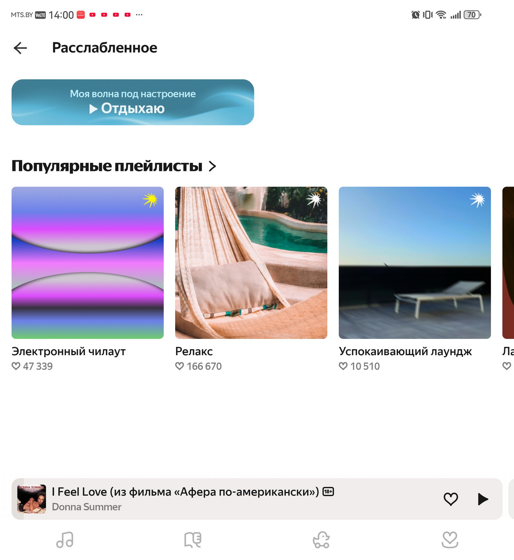
Task: Open the books and podcasts tab
Action: point(193,540)
